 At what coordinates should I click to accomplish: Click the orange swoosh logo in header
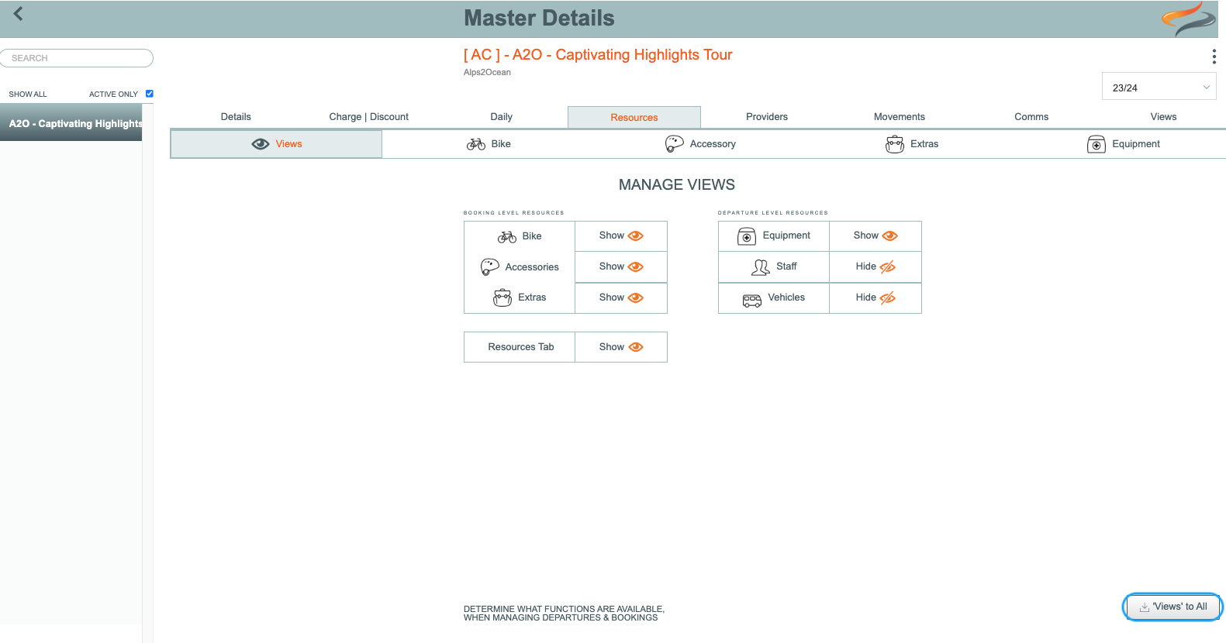click(x=1188, y=18)
